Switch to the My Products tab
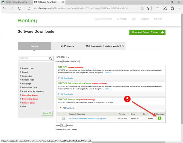Viewport: 183px width, 143px height. coord(67,46)
